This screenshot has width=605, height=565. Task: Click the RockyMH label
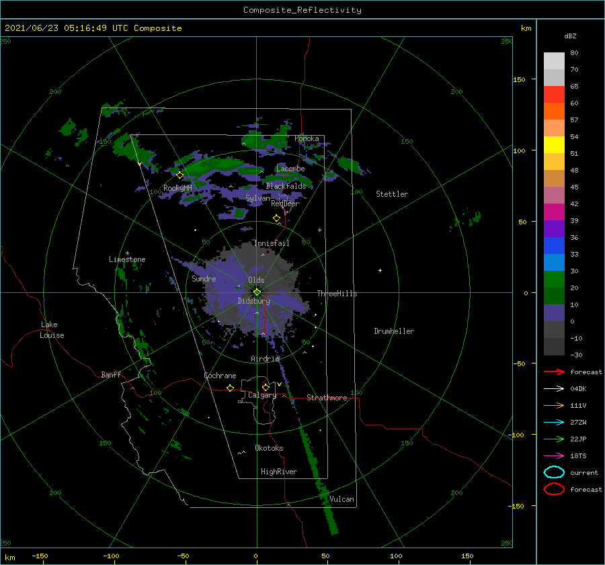click(x=177, y=188)
